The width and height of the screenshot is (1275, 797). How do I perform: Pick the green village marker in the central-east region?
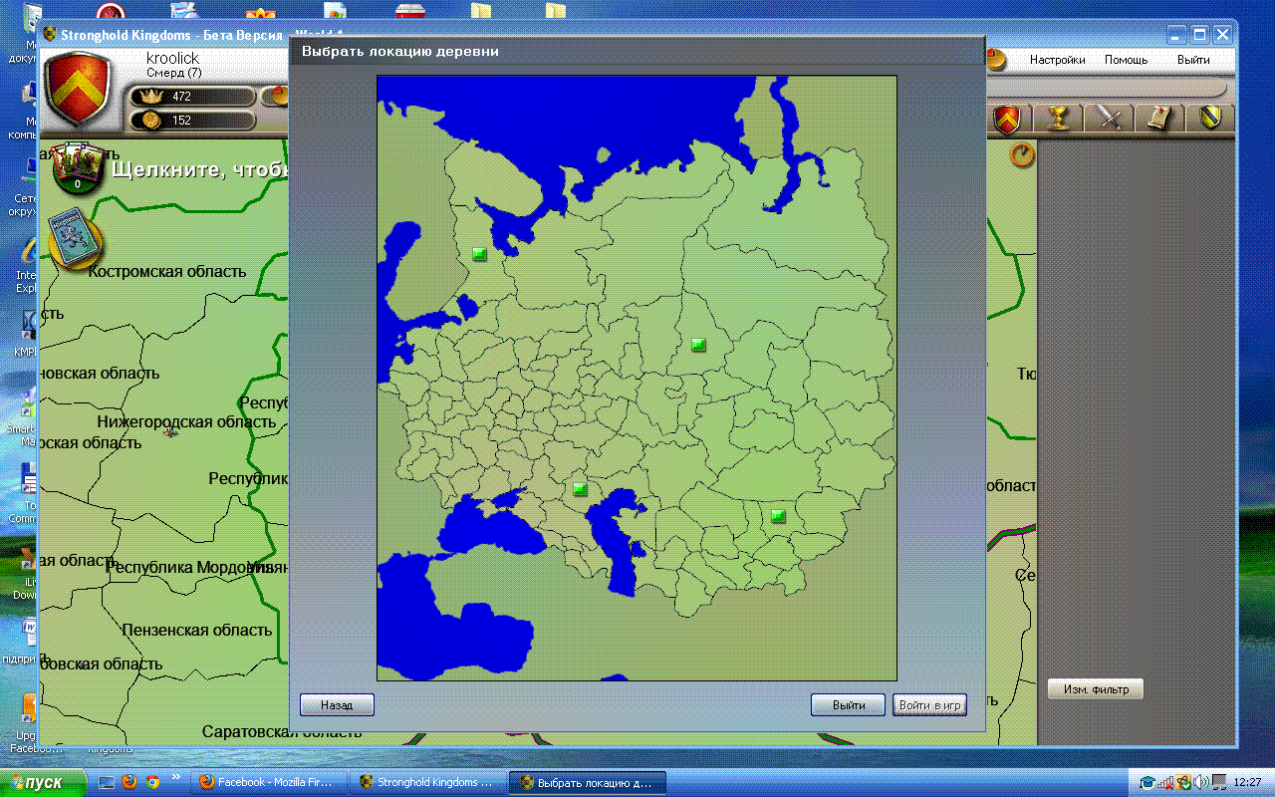click(698, 345)
